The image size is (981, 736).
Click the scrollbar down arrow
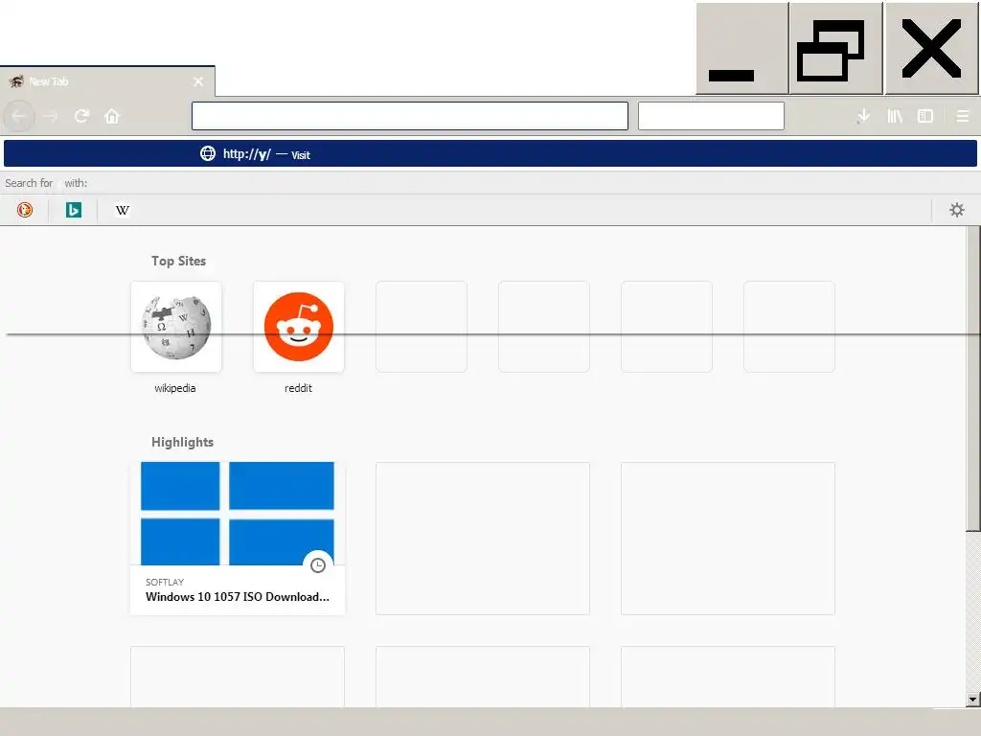tap(973, 699)
